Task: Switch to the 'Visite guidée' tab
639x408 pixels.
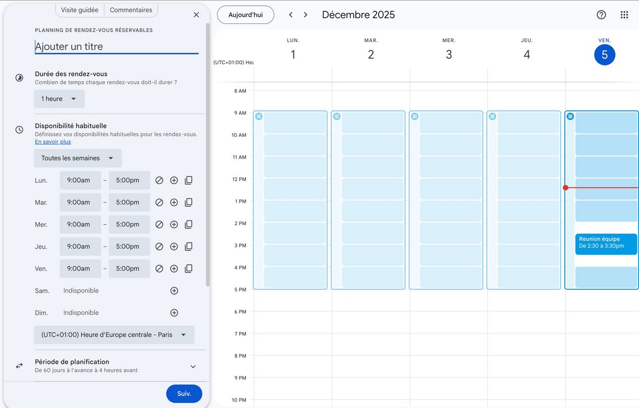Action: 79,10
